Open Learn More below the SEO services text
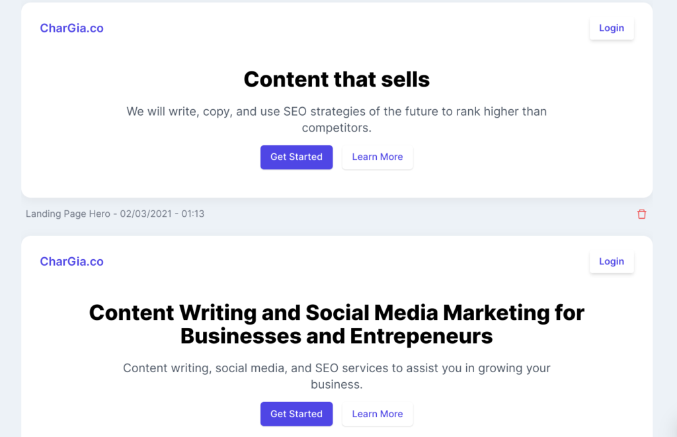This screenshot has height=437, width=677. [378, 414]
